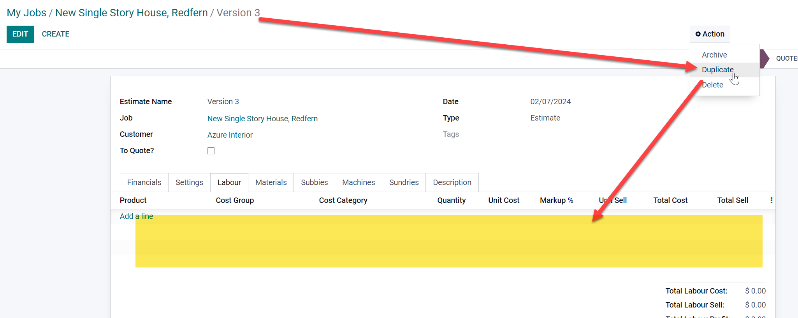Select the Labour tab
Viewport: 798px width, 318px height.
(229, 182)
